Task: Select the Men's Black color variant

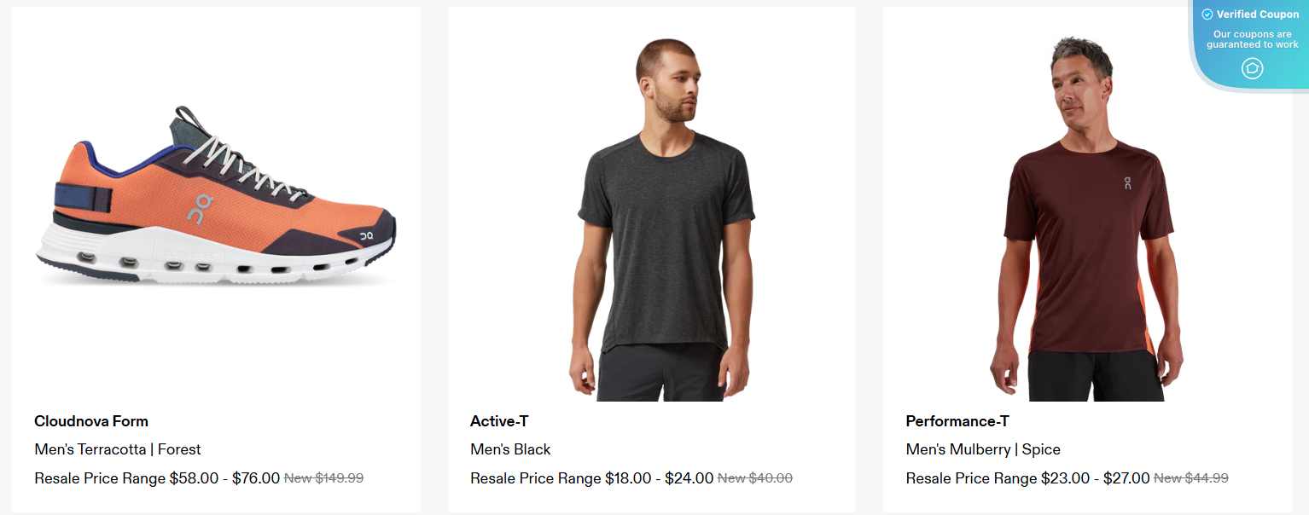Action: (510, 448)
